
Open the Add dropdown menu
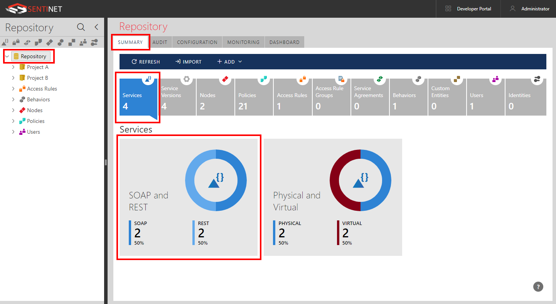229,62
